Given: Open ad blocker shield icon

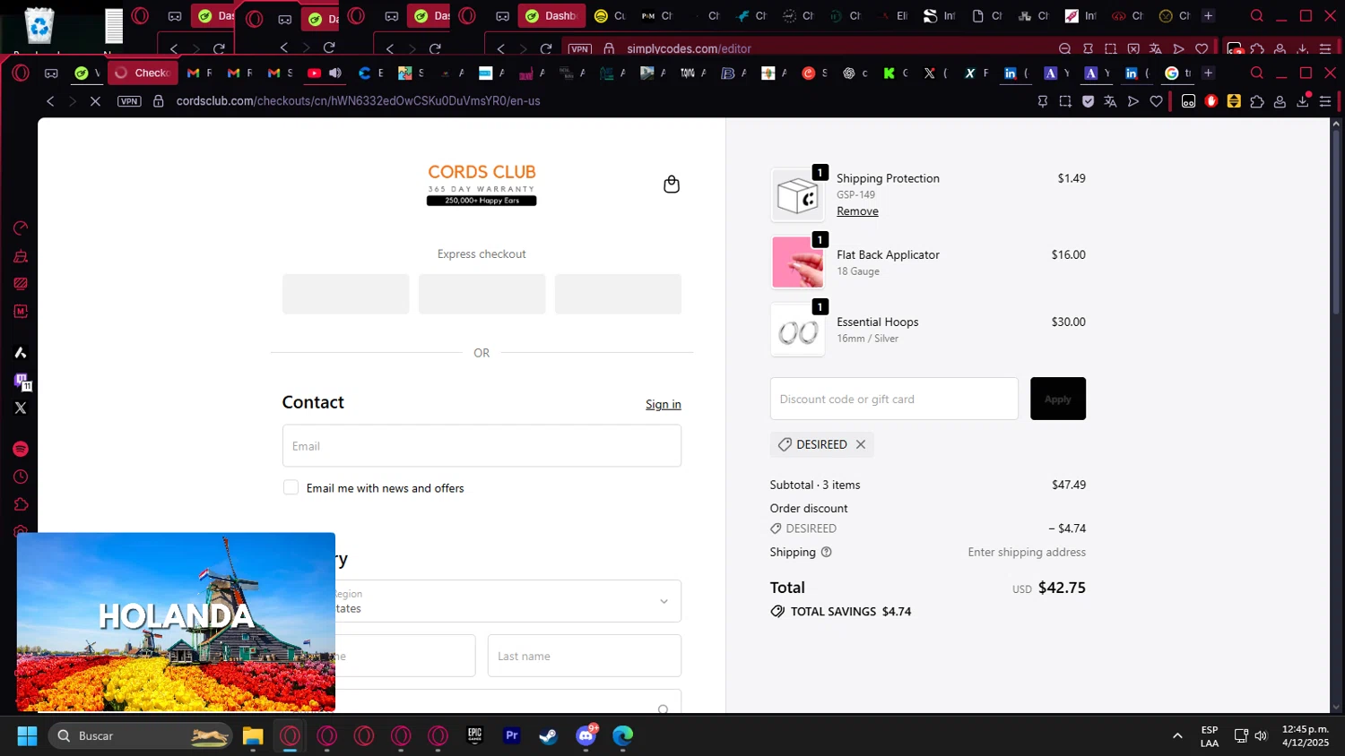Looking at the screenshot, I should coord(1088,101).
